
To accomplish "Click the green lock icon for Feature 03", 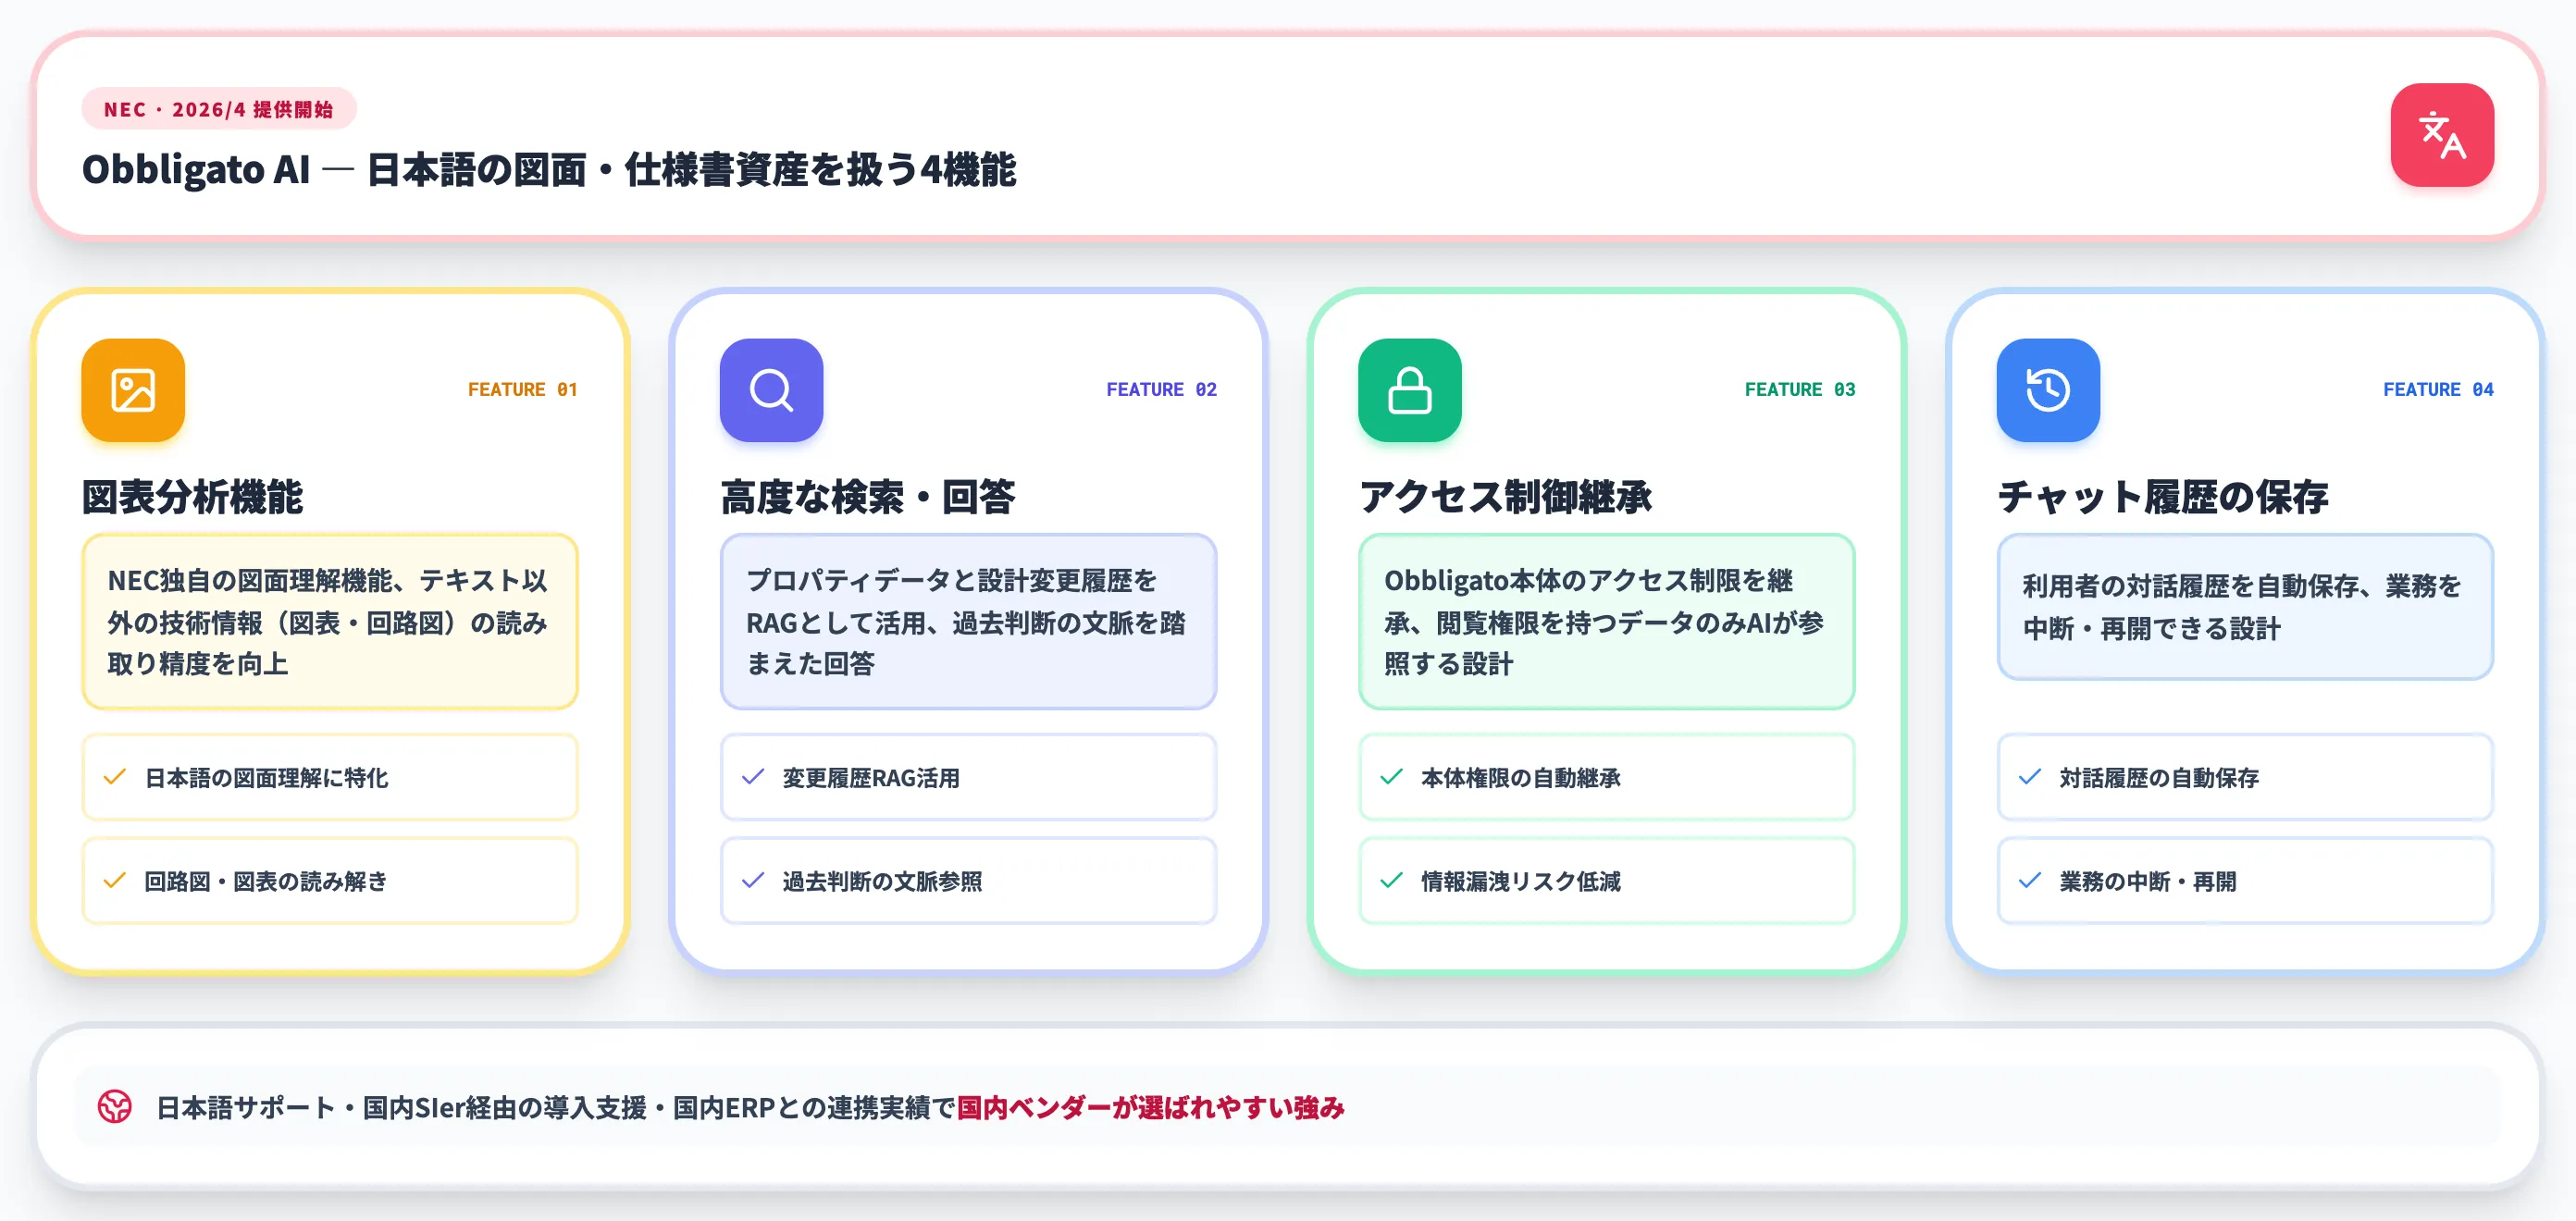I will click(x=1409, y=390).
